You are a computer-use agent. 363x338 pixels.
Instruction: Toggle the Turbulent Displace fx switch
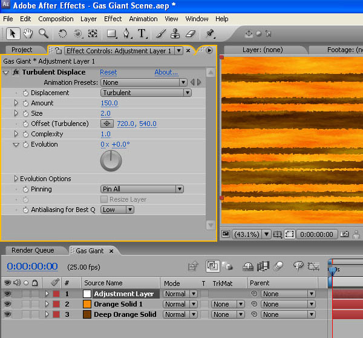pyautogui.click(x=16, y=72)
